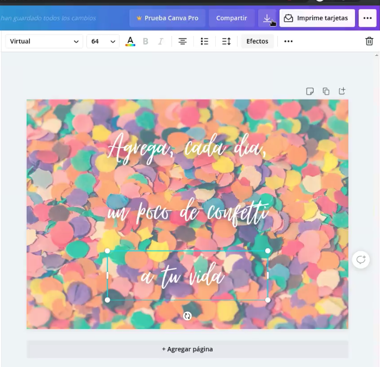The width and height of the screenshot is (380, 367).
Task: Click the add comment bubble
Action: coord(360,259)
